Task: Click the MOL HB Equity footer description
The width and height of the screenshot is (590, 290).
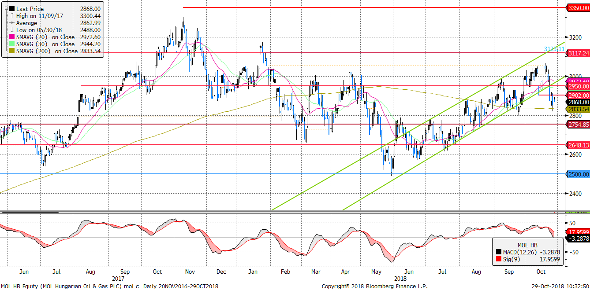Action: pos(111,286)
